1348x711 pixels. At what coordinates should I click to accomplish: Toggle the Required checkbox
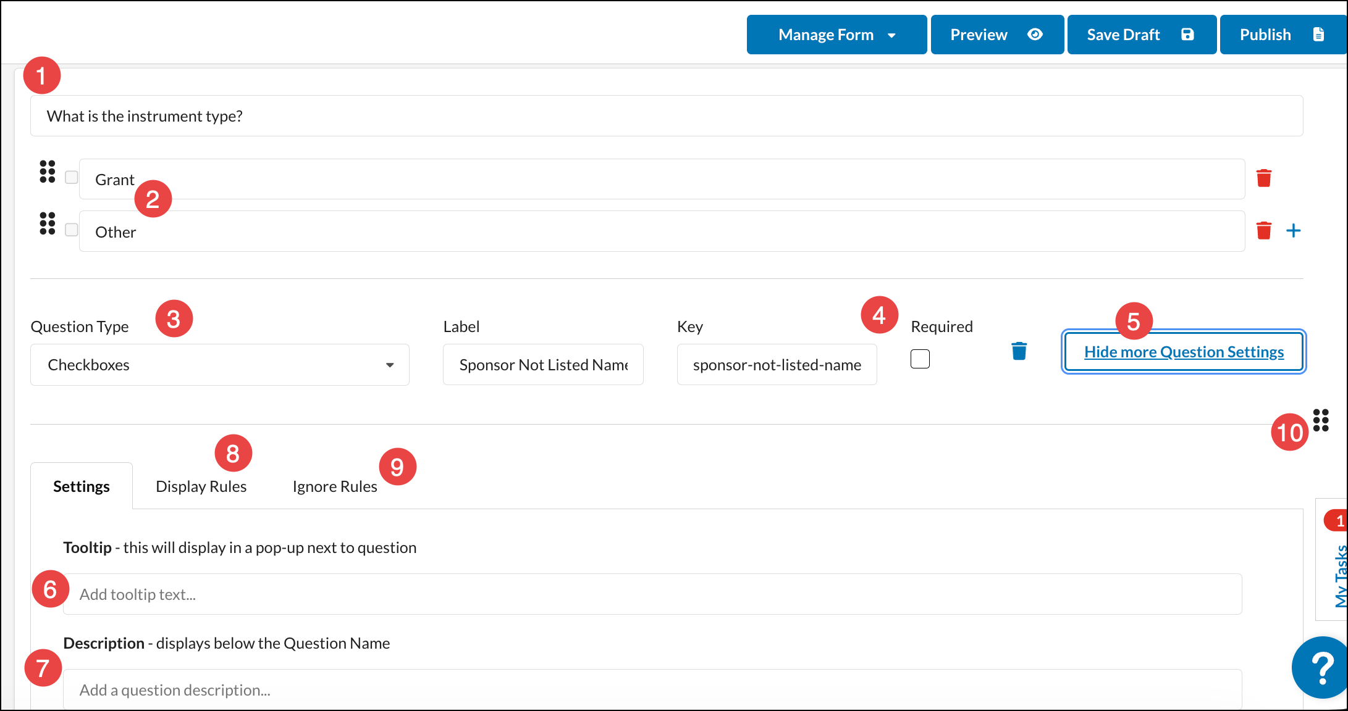920,359
